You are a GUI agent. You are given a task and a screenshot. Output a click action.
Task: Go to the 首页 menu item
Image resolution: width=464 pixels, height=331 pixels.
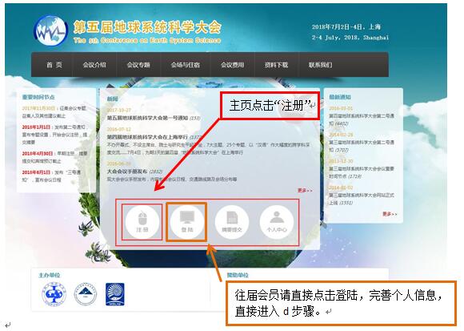click(x=54, y=65)
